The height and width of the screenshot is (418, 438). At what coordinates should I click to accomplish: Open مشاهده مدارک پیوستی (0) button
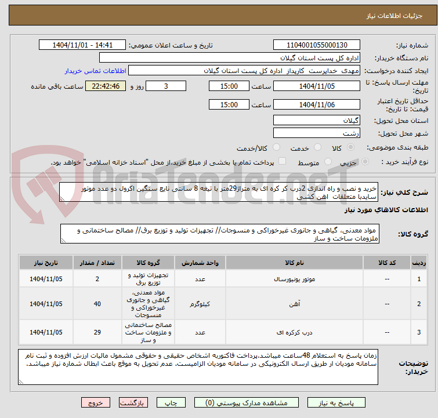[246, 403]
